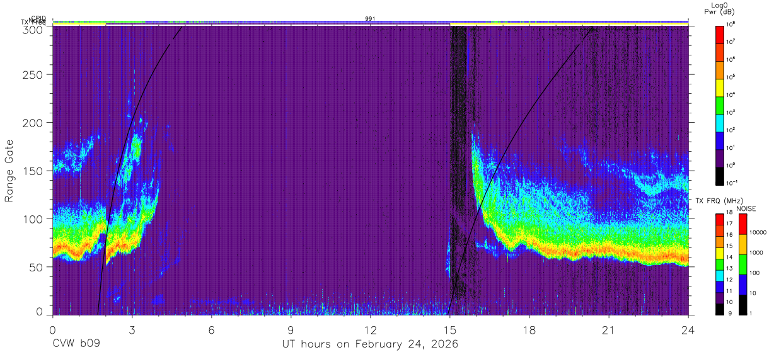Click the blue segment of the NOISE colorbar
This screenshot has width=774, height=357.
tap(742, 284)
